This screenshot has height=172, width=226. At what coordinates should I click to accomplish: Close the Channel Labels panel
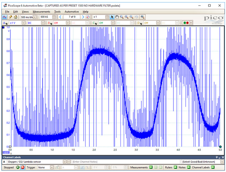[223, 157]
